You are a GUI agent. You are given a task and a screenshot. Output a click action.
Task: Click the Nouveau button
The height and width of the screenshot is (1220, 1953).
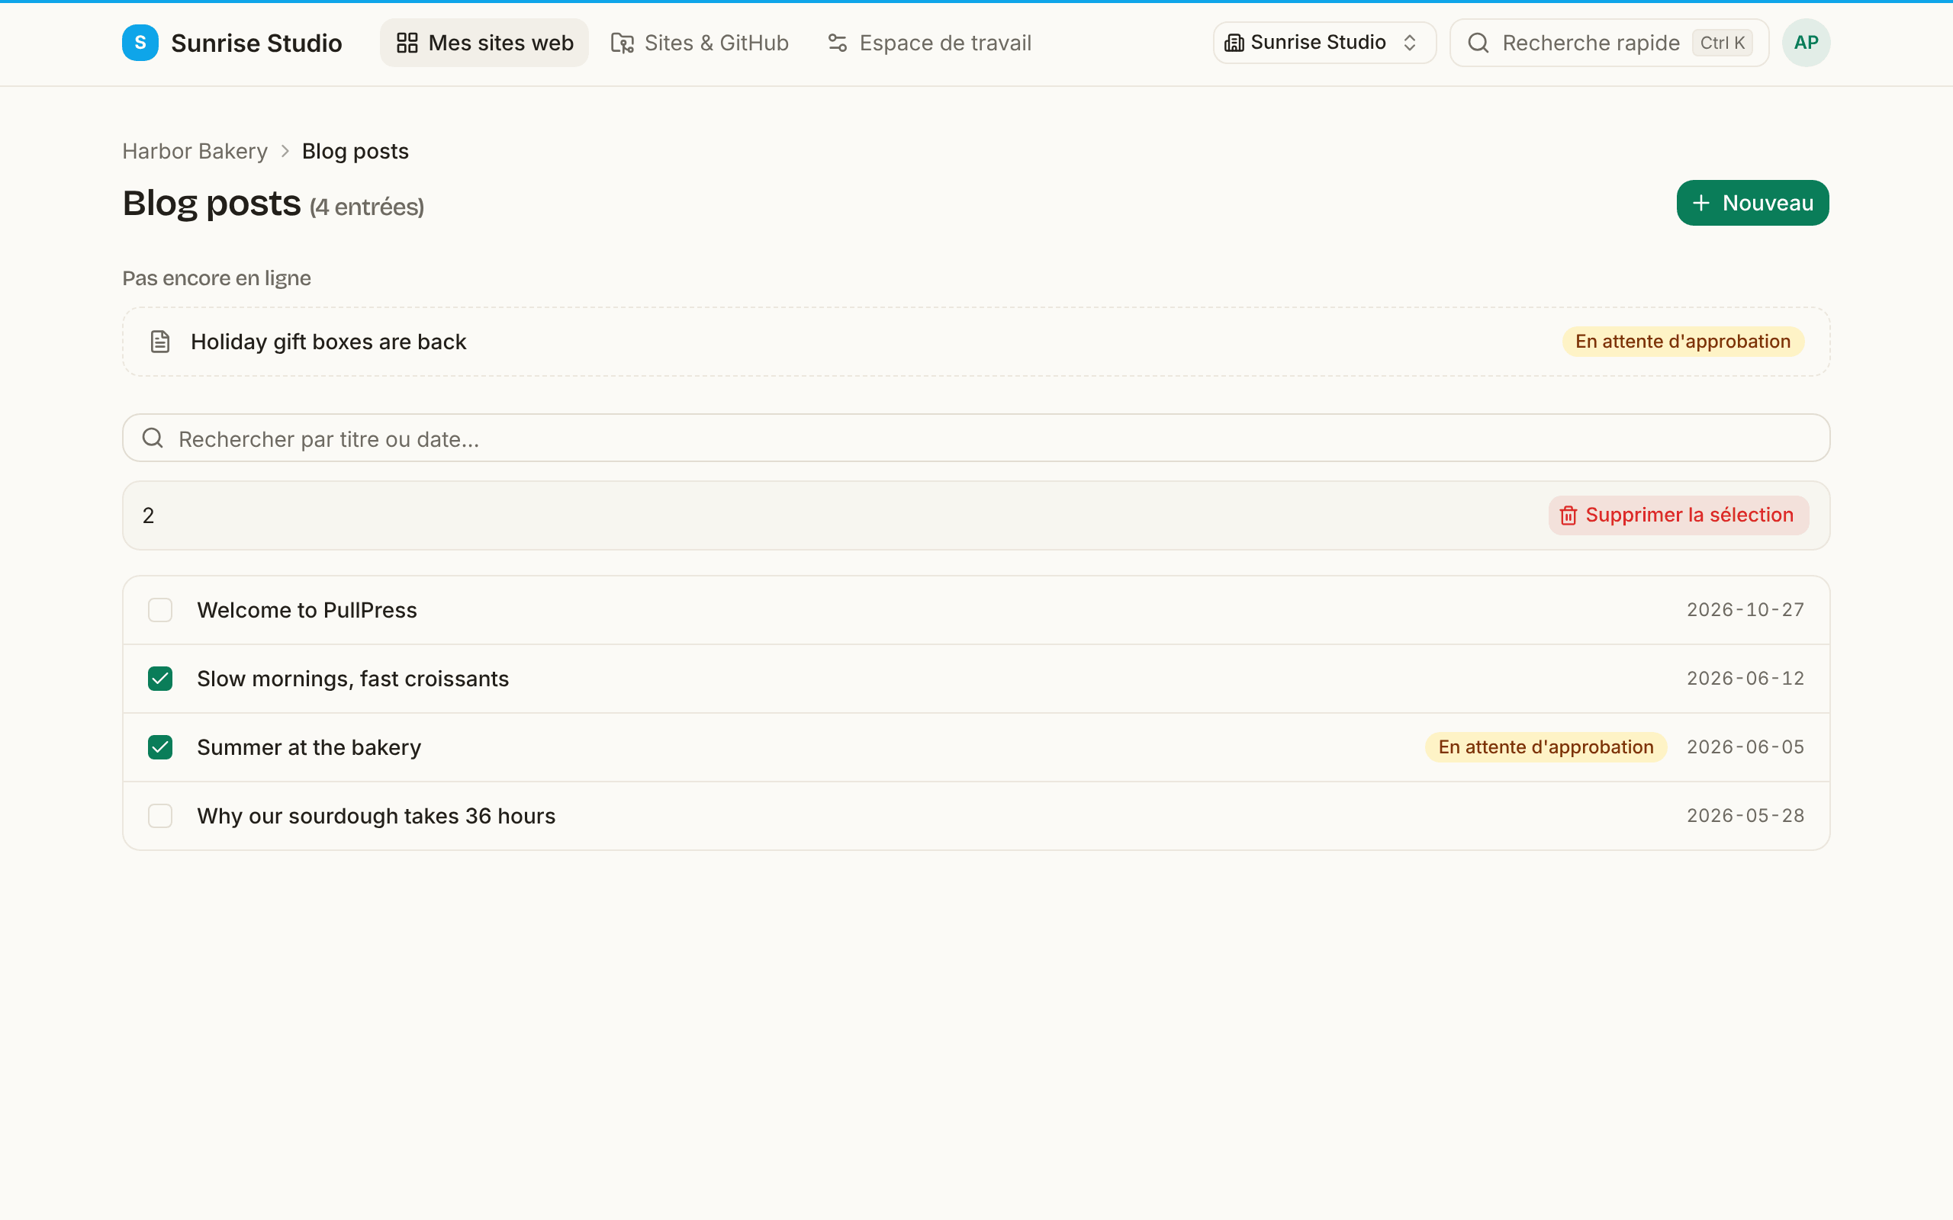coord(1753,203)
